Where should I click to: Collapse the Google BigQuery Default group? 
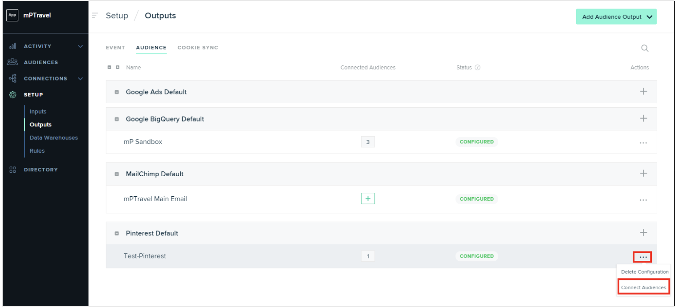pos(117,119)
